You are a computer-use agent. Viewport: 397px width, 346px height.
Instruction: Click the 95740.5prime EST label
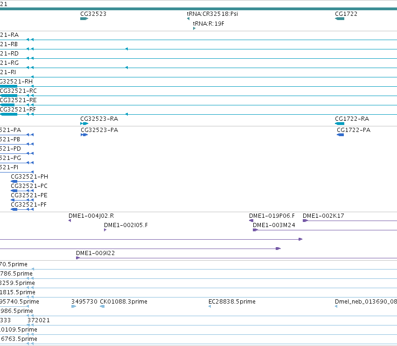(20, 302)
